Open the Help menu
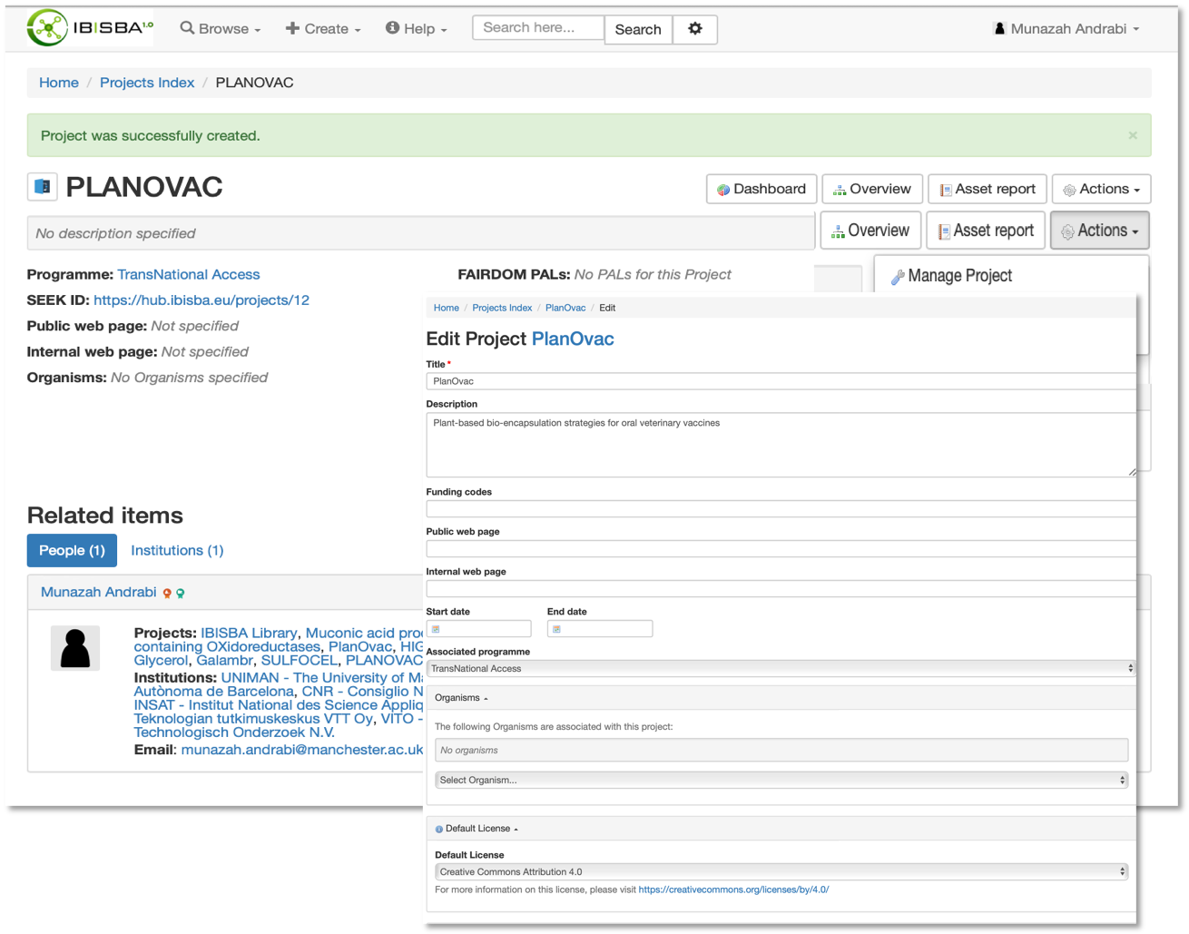1189x934 pixels. [417, 29]
